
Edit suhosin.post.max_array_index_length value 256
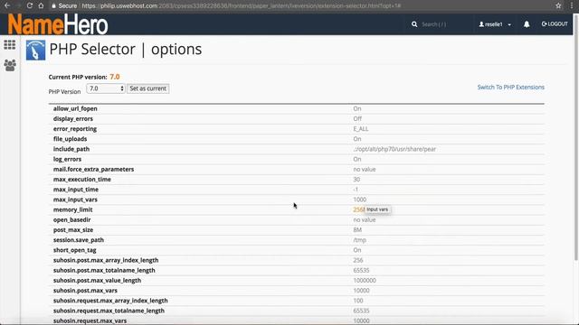pyautogui.click(x=358, y=260)
